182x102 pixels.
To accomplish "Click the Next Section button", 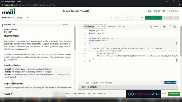I will coord(174,94).
